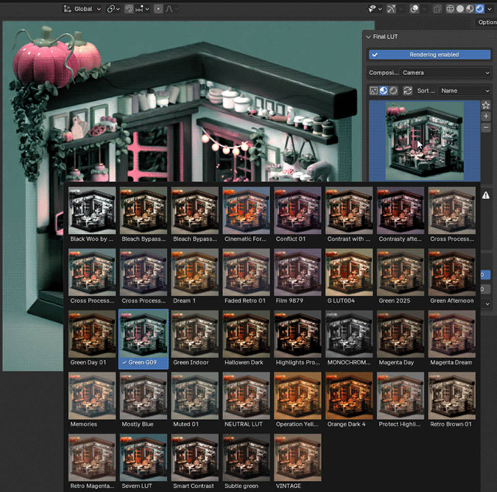Mark the selected LUT as favorite

(x=486, y=104)
